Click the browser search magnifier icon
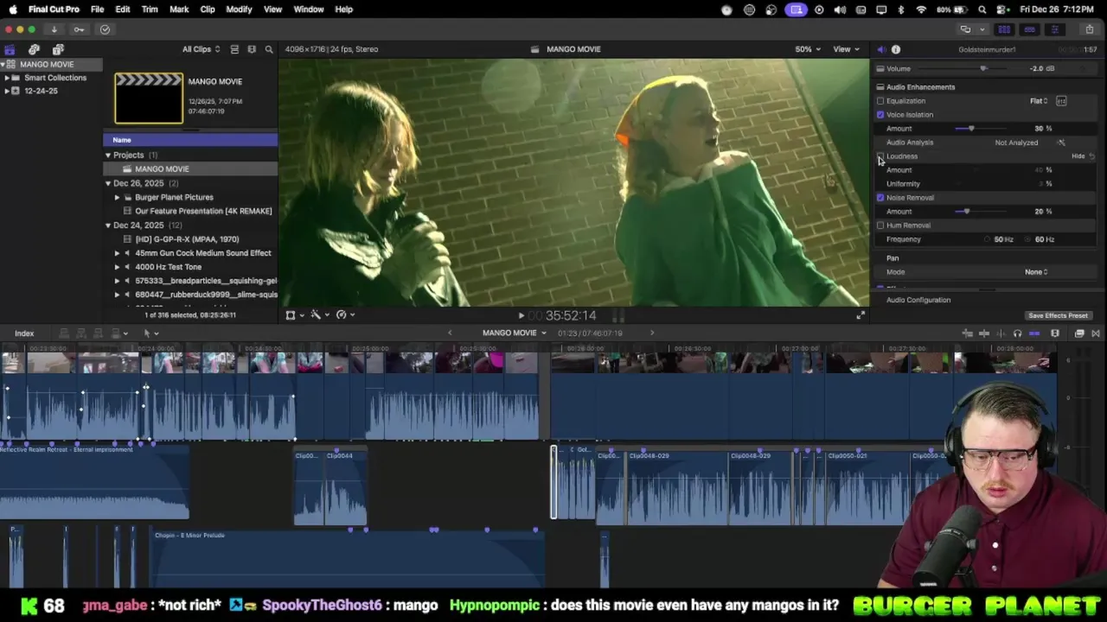 269,49
